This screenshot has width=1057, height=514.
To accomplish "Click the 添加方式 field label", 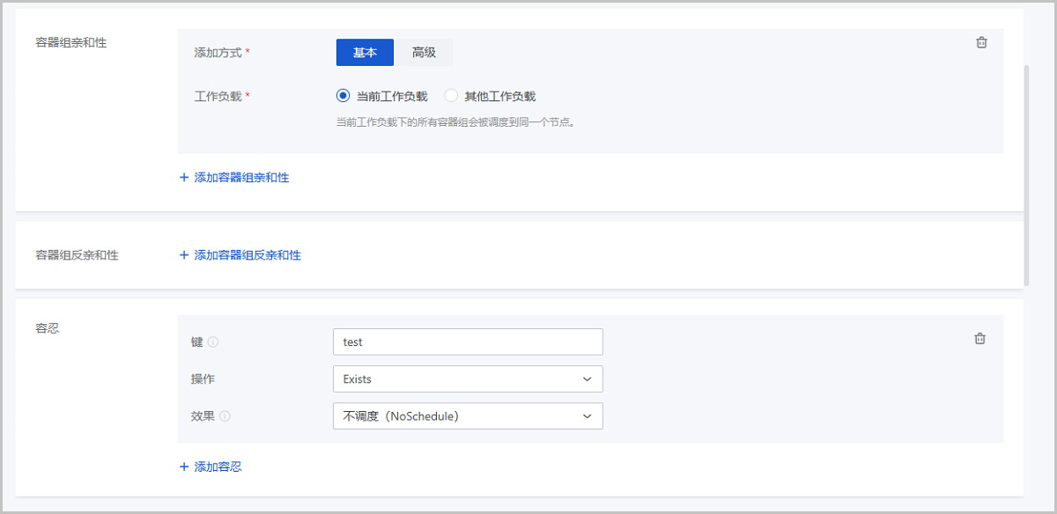I will point(218,52).
